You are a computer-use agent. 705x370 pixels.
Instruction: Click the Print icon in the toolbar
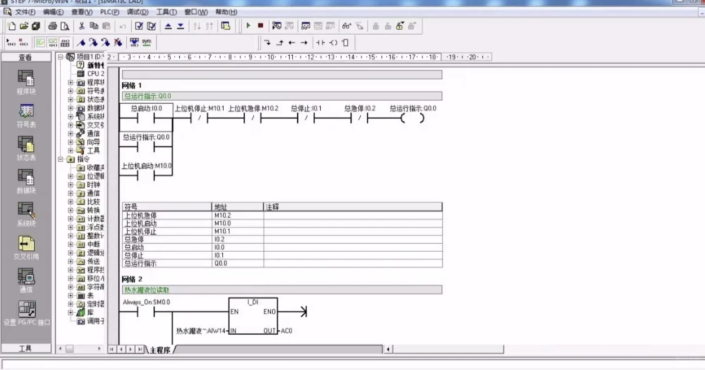pyautogui.click(x=52, y=26)
